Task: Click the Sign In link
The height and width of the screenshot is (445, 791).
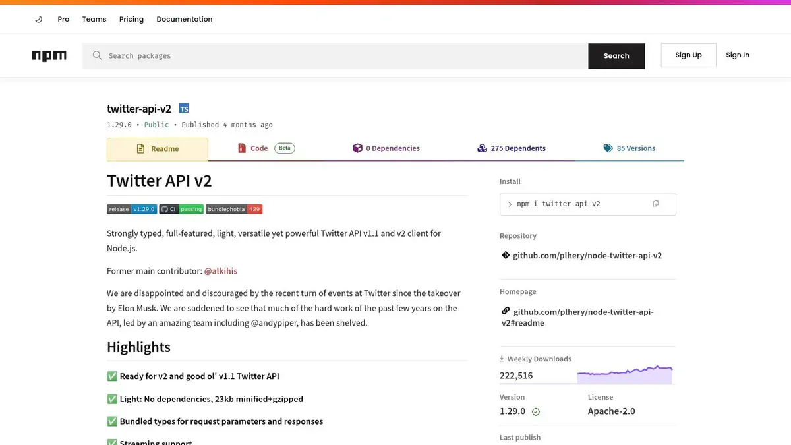Action: tap(738, 55)
